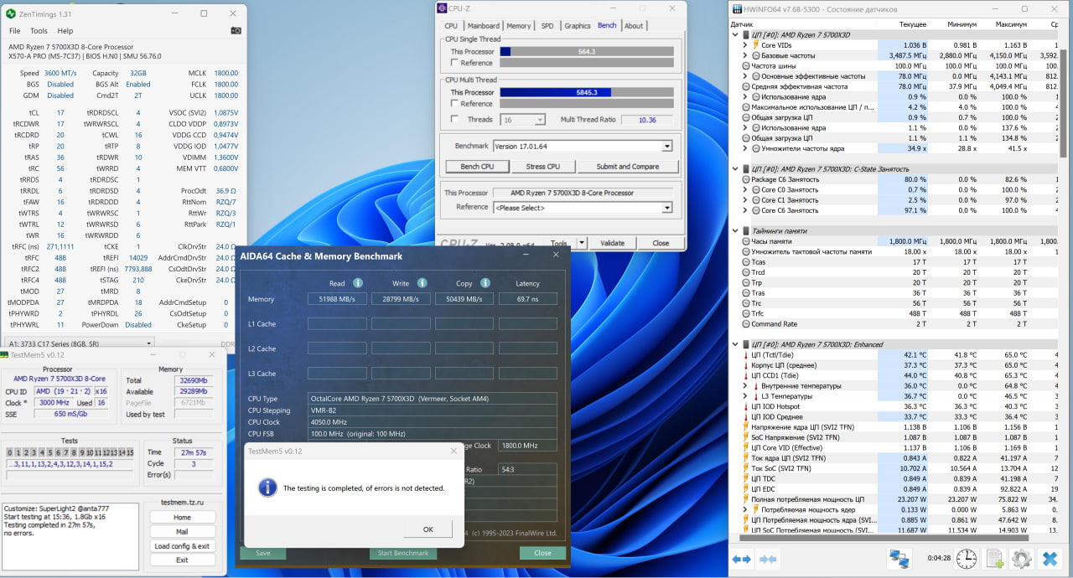
Task: Click info icon next to Write in AIDA64
Action: 422,283
